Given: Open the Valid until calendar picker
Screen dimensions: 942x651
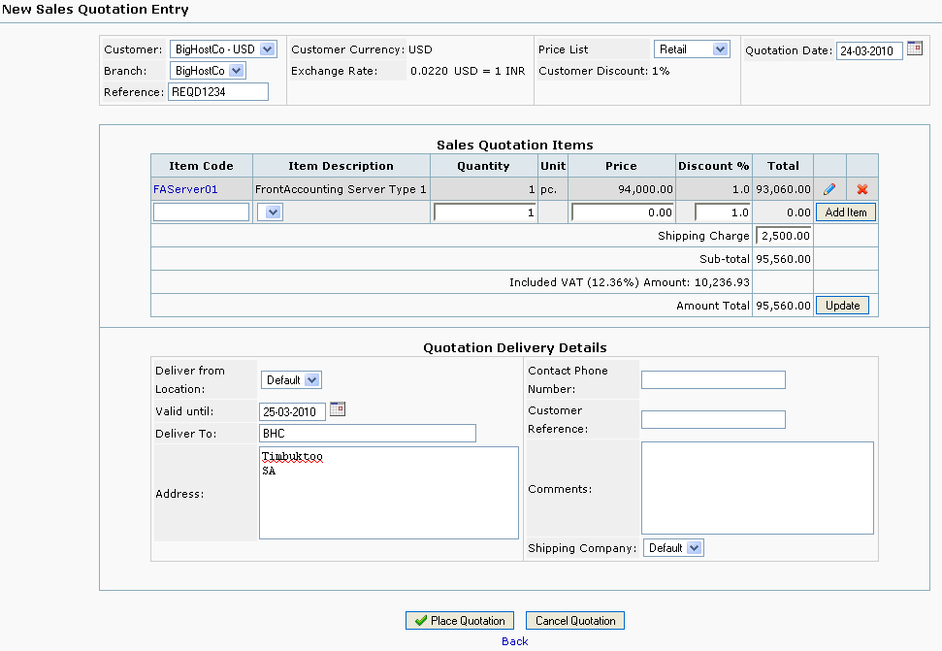Looking at the screenshot, I should 338,409.
